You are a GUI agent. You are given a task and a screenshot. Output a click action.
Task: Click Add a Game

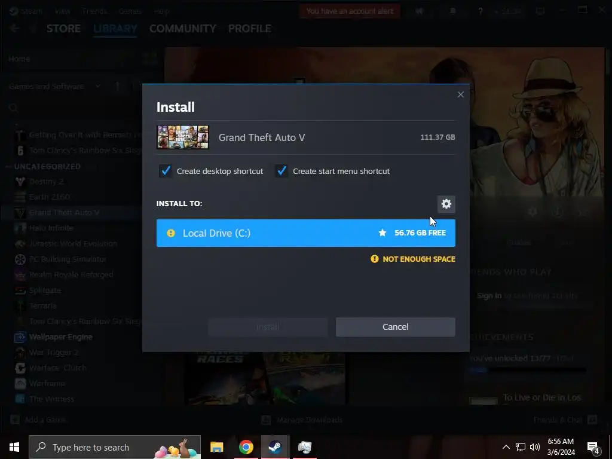pos(38,420)
